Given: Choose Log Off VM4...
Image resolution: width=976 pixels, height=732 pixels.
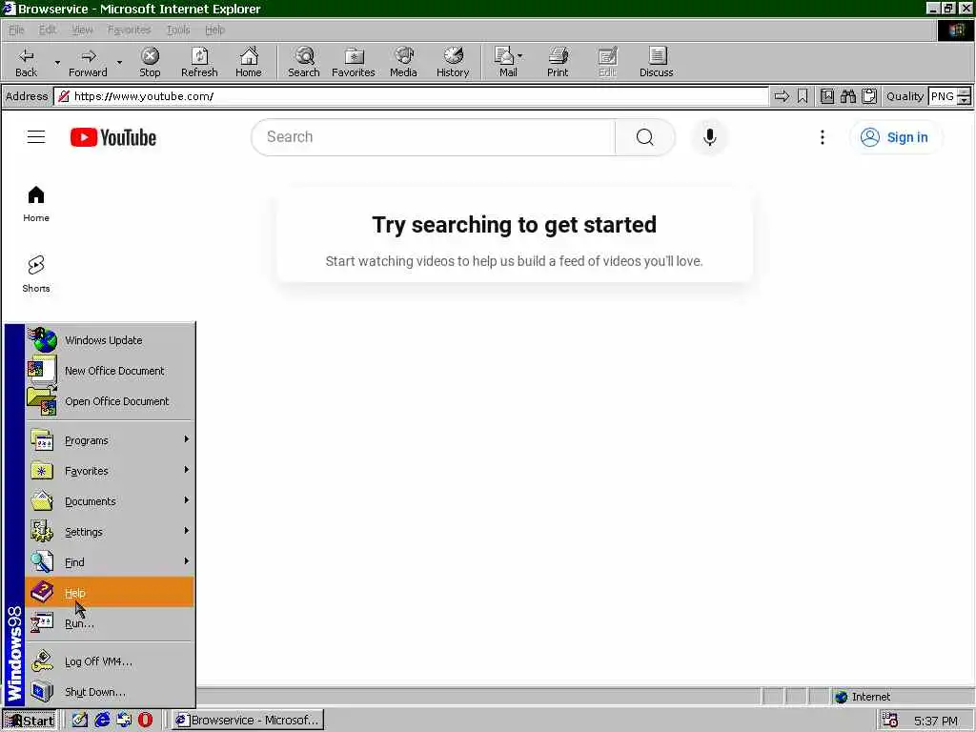Looking at the screenshot, I should (110, 661).
